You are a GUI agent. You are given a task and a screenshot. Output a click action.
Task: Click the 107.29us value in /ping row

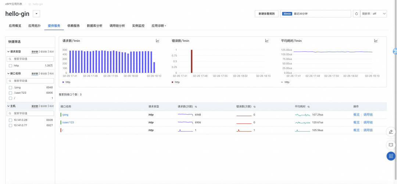click(x=318, y=115)
